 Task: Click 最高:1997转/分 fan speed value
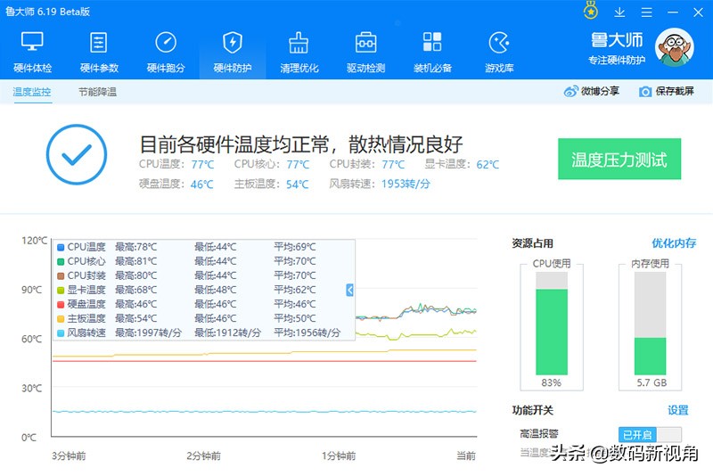pos(148,332)
